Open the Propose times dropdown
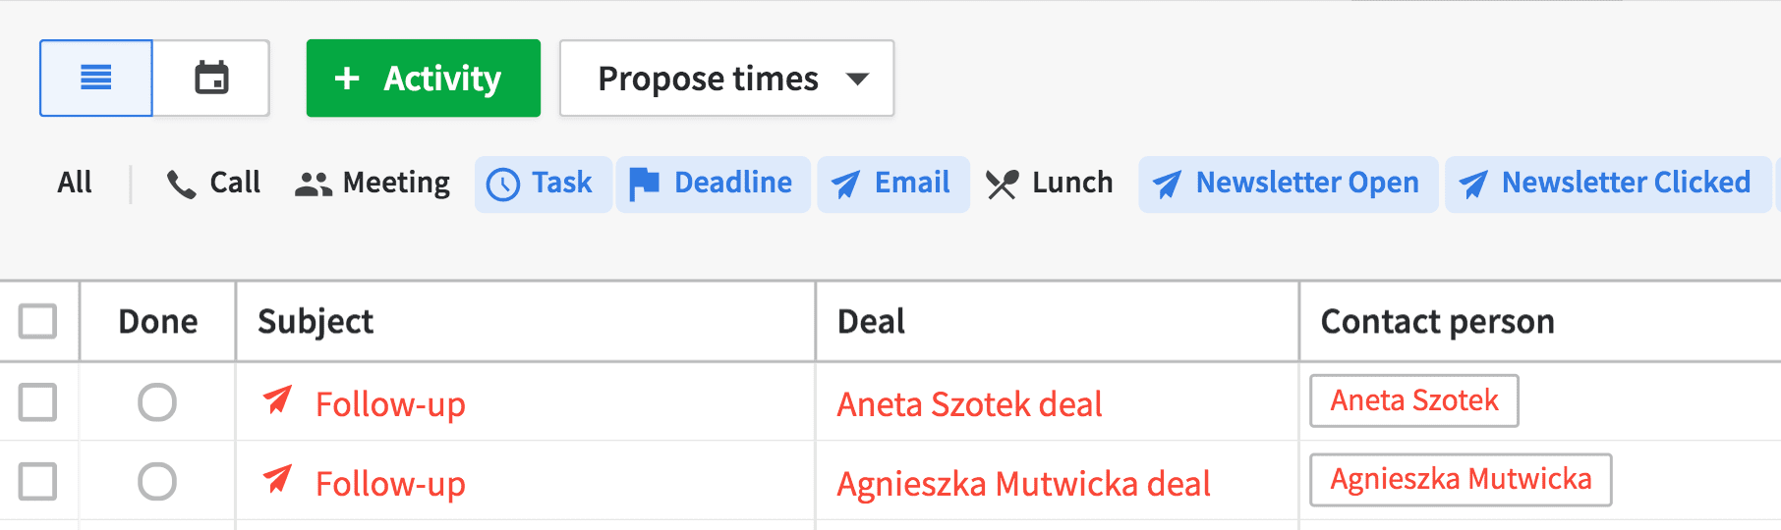Image resolution: width=1781 pixels, height=530 pixels. 726,79
